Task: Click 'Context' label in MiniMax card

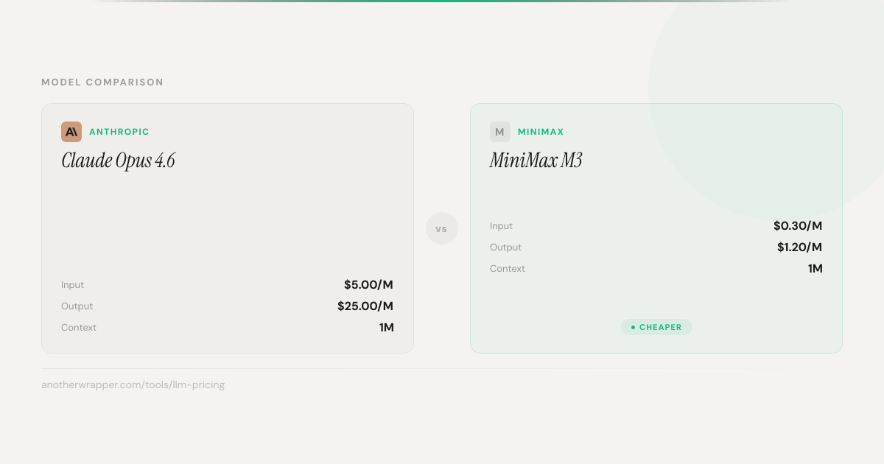Action: (x=508, y=269)
